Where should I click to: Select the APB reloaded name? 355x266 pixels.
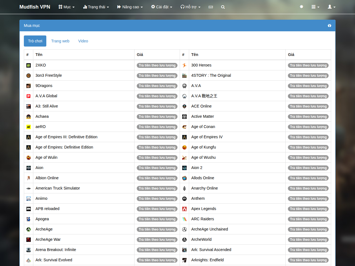click(x=47, y=209)
